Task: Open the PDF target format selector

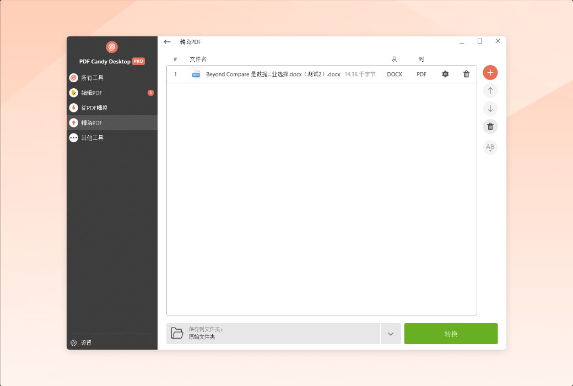Action: [421, 74]
